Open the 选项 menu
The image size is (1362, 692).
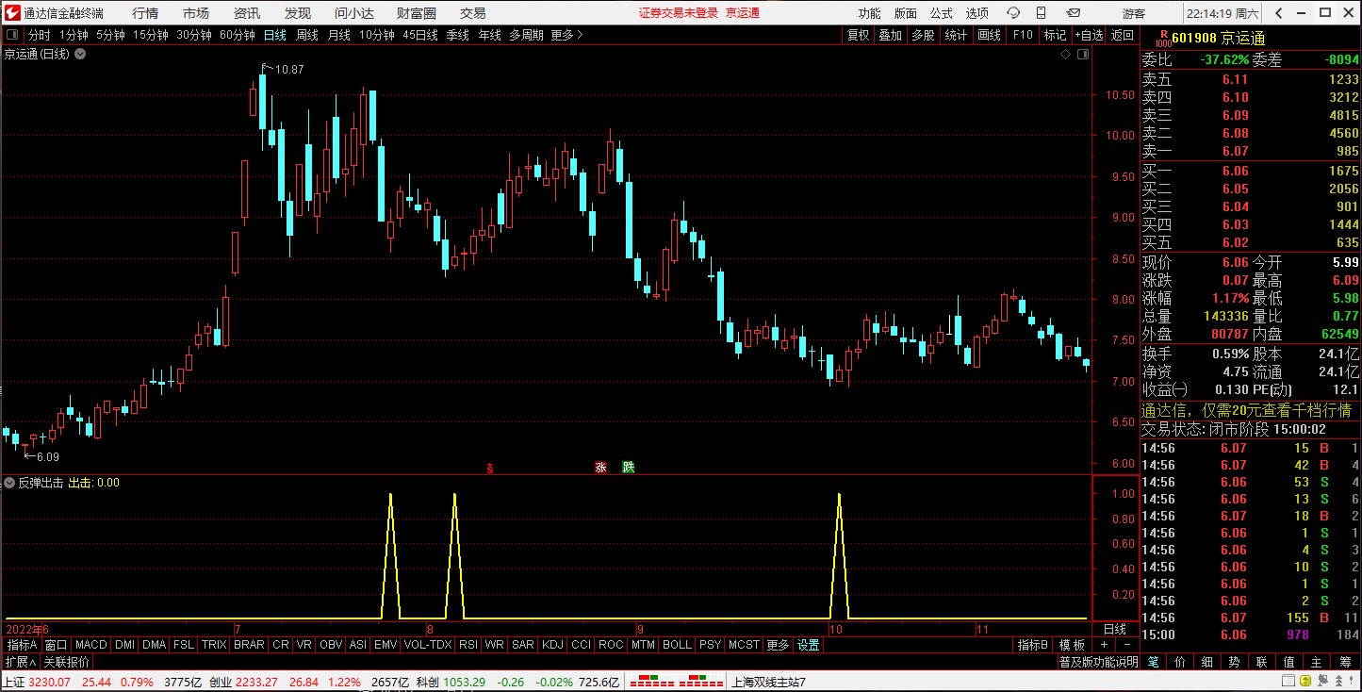click(x=977, y=13)
